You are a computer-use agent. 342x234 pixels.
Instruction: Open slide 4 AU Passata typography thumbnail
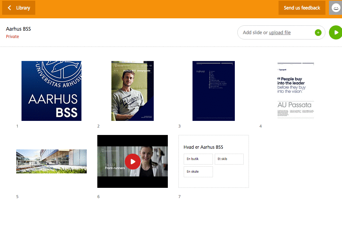pyautogui.click(x=295, y=91)
